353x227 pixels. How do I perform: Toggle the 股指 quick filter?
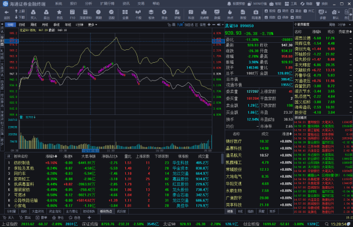[269, 11]
